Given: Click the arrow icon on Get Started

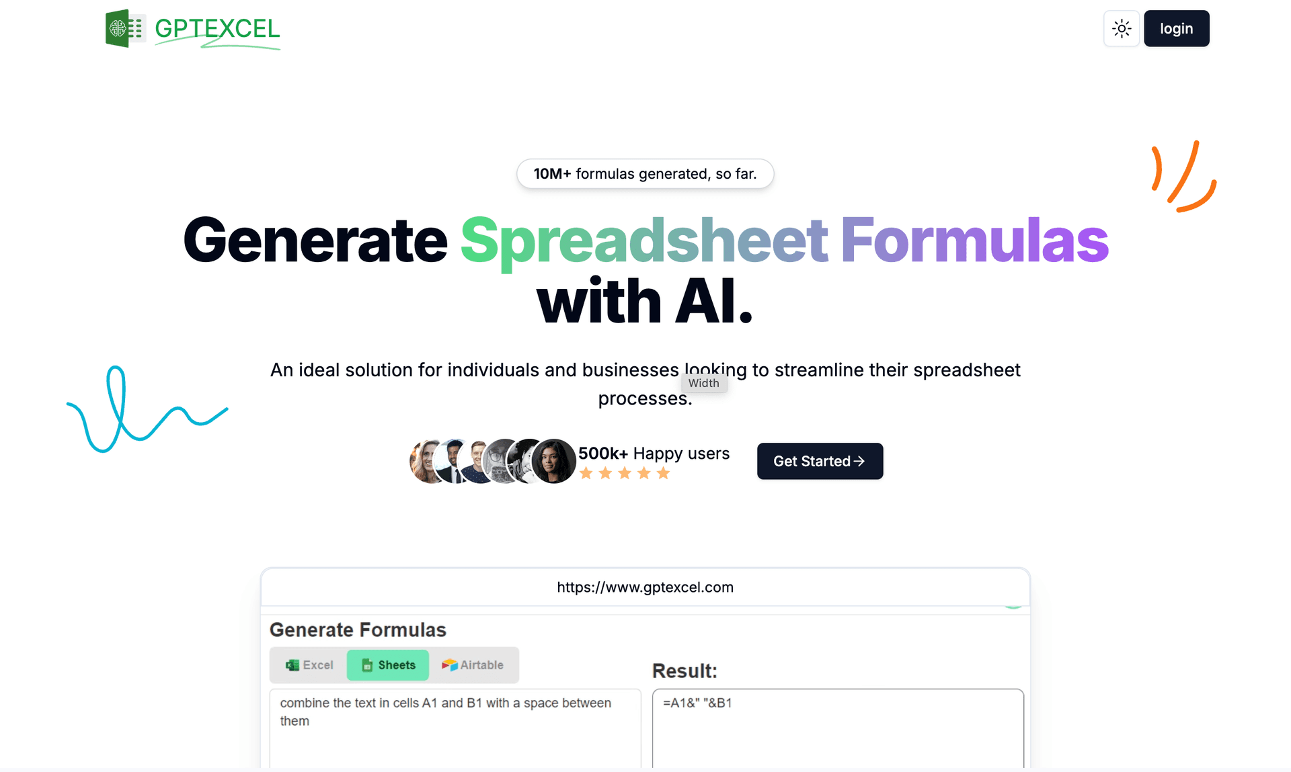Looking at the screenshot, I should 860,462.
